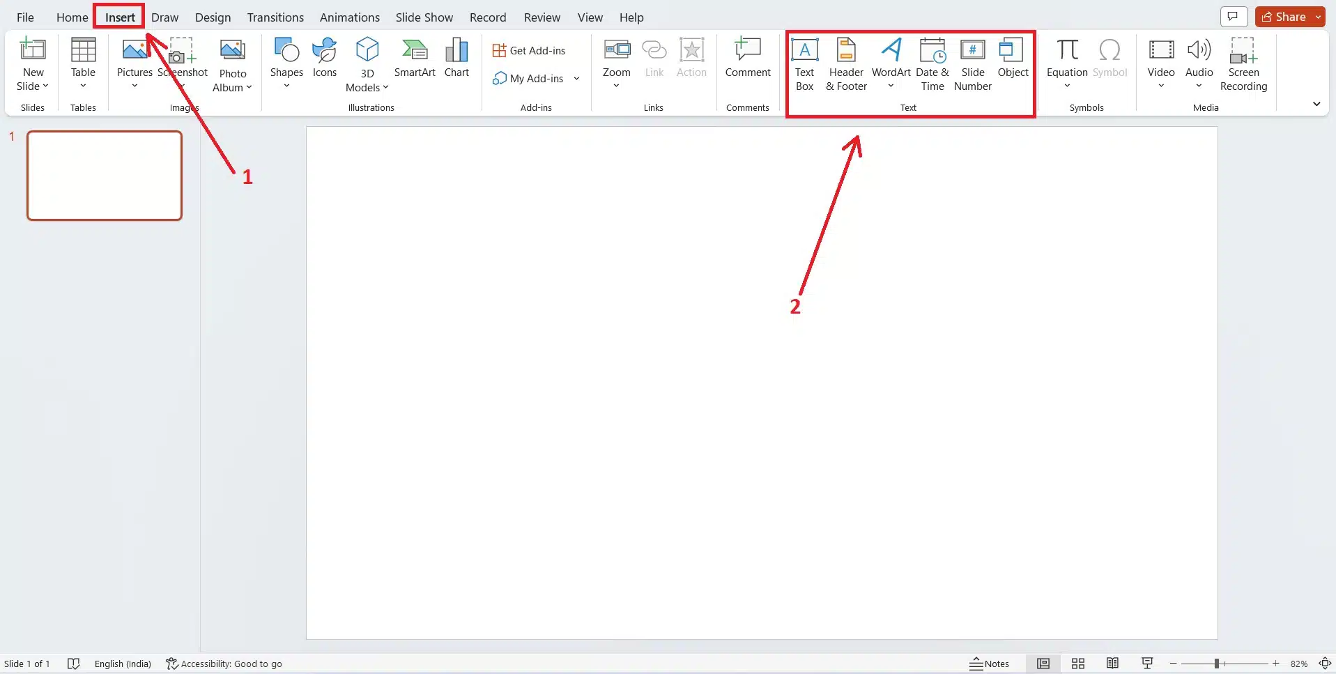Insert a SmartArt graphic
The image size is (1336, 674).
415,59
